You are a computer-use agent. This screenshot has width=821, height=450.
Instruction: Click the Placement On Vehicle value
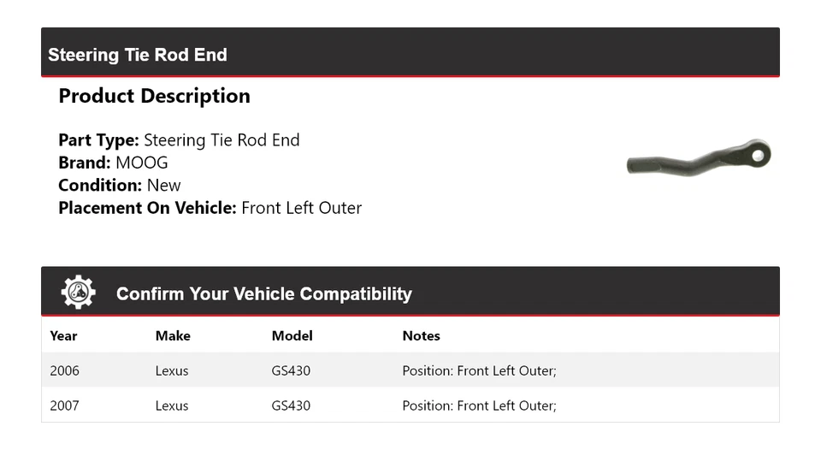click(301, 208)
